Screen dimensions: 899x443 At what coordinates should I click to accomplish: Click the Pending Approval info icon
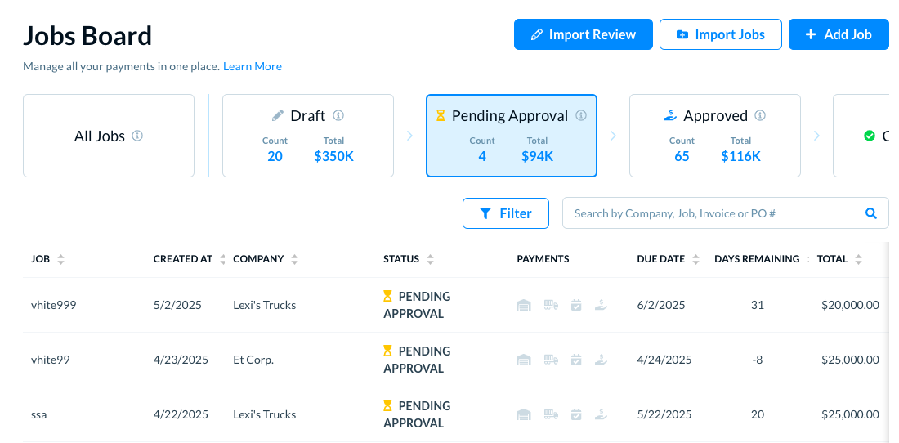click(x=581, y=116)
